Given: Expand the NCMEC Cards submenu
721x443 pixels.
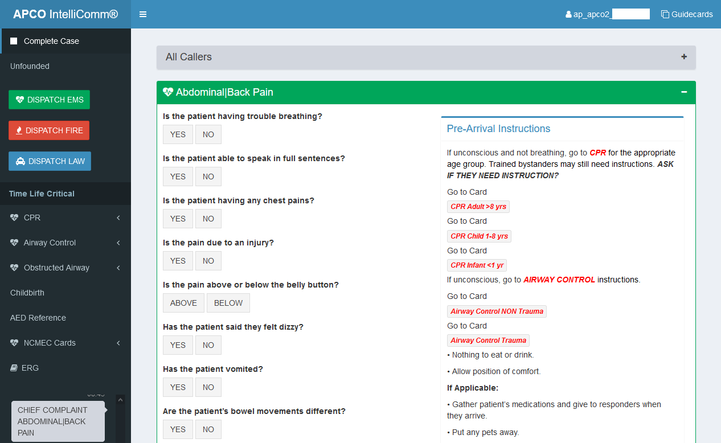Looking at the screenshot, I should coord(65,343).
